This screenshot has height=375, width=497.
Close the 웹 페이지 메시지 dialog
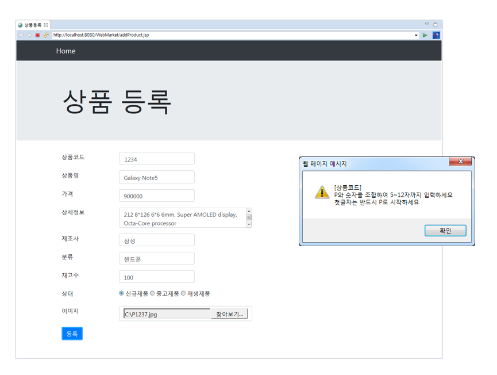(460, 162)
